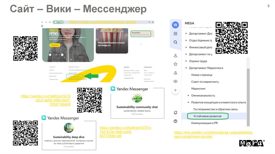275x154 pixels.
Task: Click the question mark help icon
Action: (175, 121)
